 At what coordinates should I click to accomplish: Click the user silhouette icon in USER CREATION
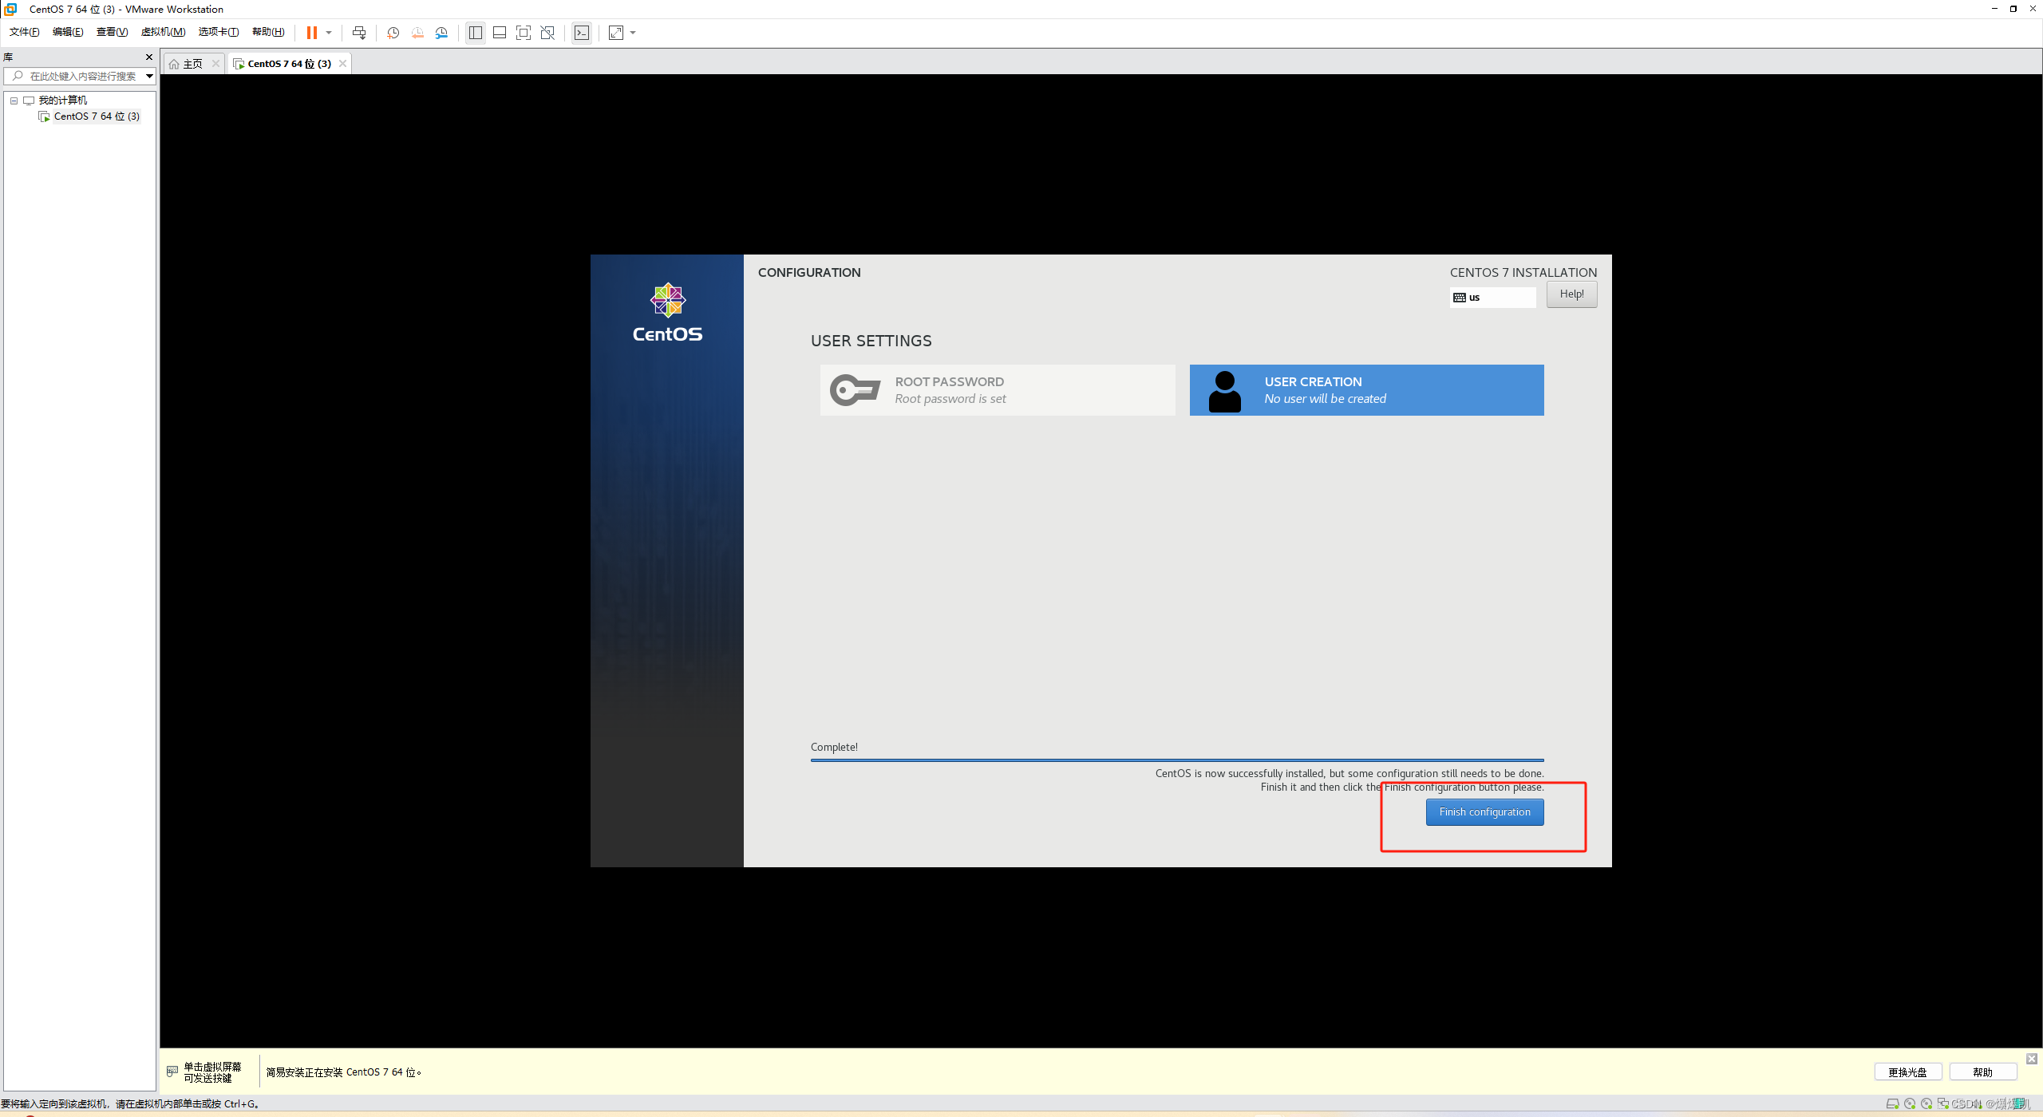[x=1225, y=391]
